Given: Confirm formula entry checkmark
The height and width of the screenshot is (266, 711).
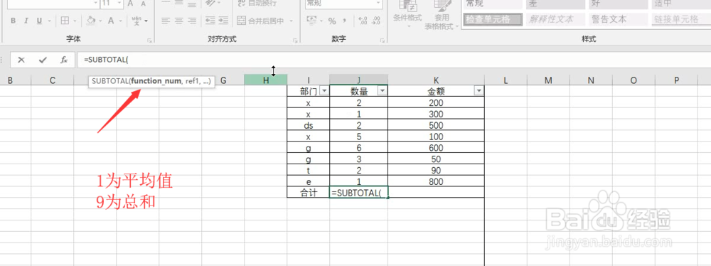Looking at the screenshot, I should pos(43,60).
